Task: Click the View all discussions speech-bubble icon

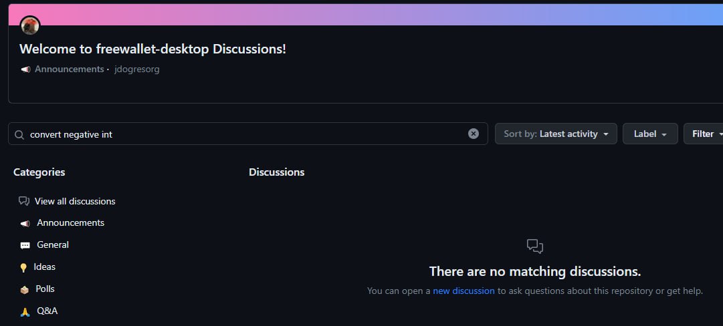Action: click(24, 201)
